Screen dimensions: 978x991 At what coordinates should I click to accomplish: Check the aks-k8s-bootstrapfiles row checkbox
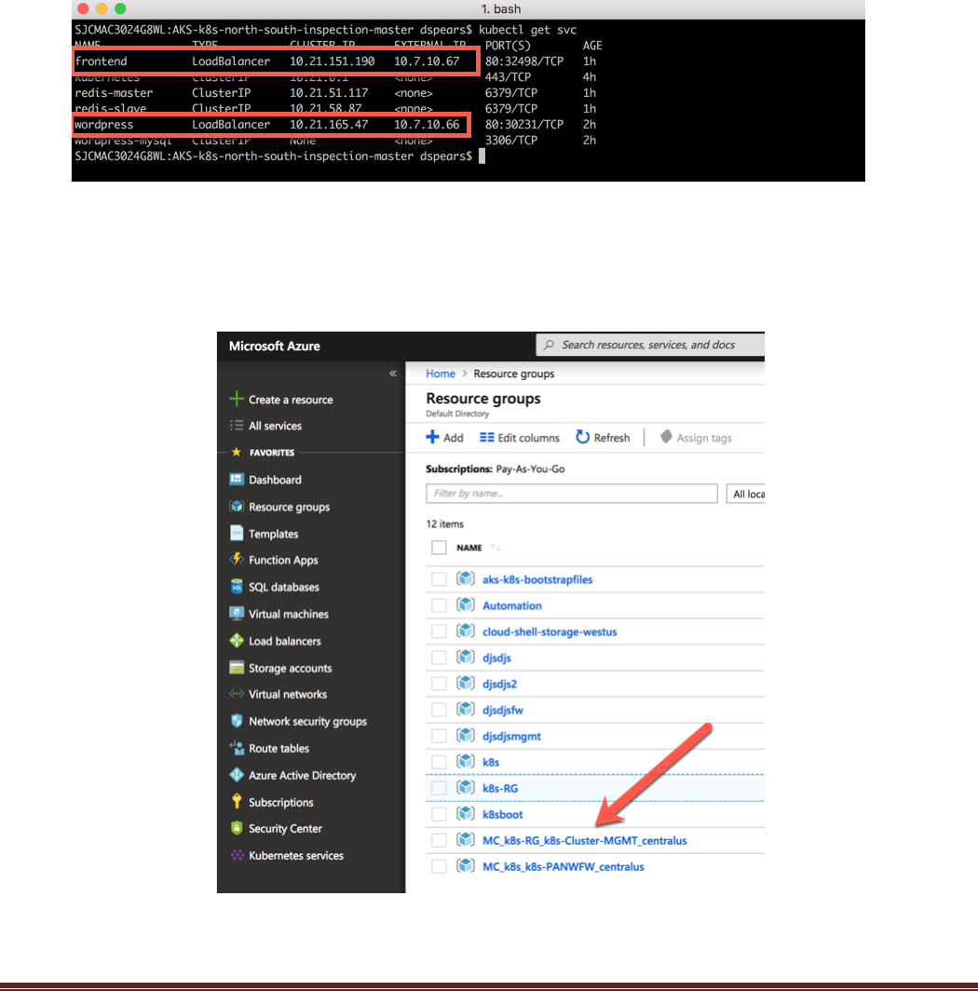tap(439, 579)
